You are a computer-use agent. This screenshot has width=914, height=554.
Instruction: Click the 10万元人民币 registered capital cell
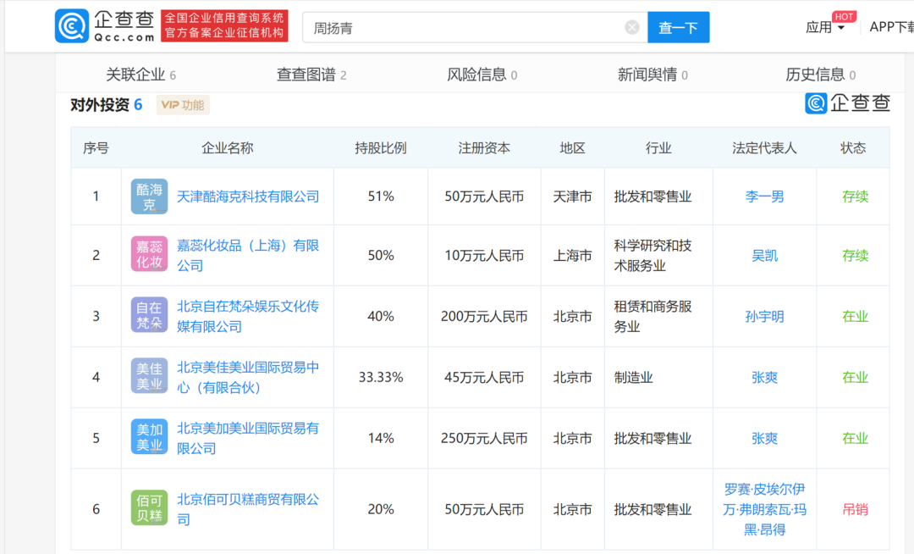(484, 256)
